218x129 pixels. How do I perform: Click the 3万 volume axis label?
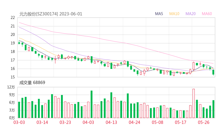pyautogui.click(x=12, y=110)
